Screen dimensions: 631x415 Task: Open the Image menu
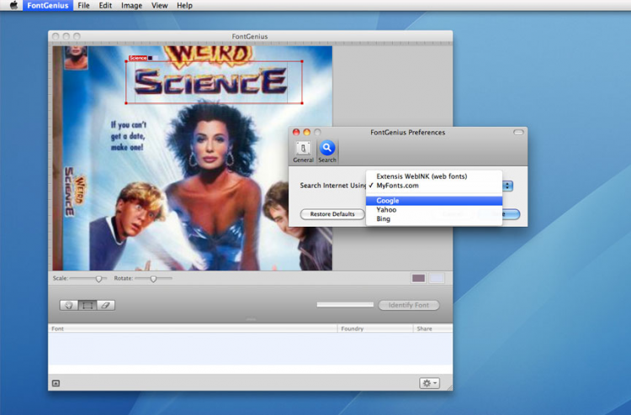click(x=131, y=6)
